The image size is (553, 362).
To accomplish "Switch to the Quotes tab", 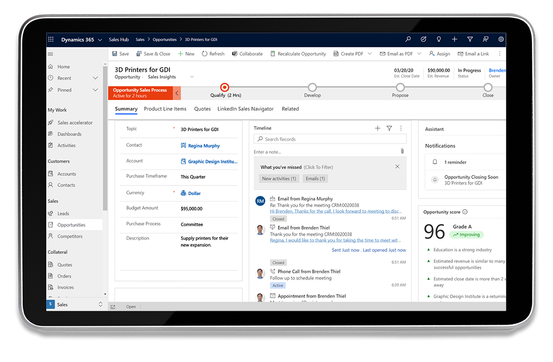I will pos(203,109).
